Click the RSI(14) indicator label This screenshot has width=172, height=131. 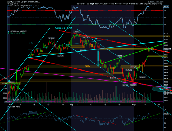[x=14, y=107]
